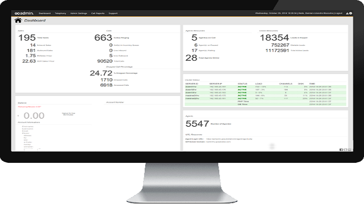Open the Support menu
364x204 pixels.
(x=113, y=13)
